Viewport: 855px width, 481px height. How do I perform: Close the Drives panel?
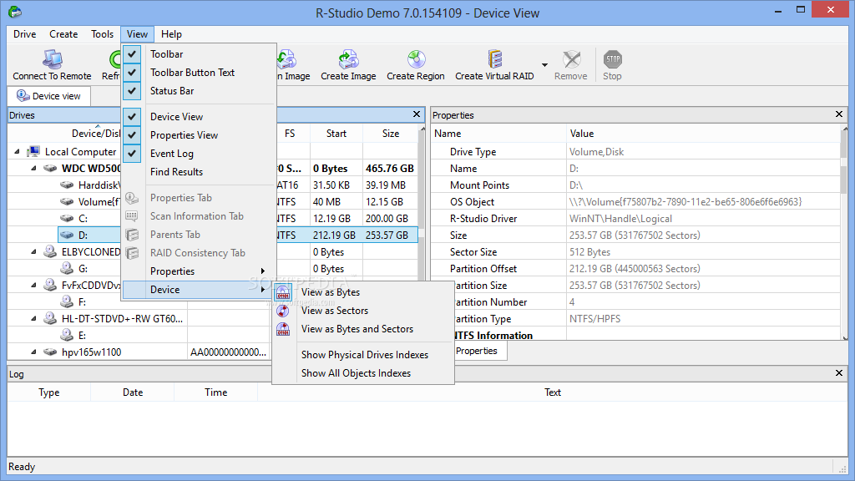[x=417, y=114]
